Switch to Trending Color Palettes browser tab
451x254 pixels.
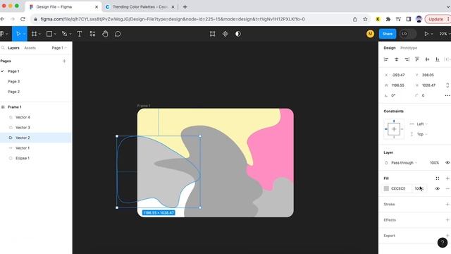[x=140, y=6]
